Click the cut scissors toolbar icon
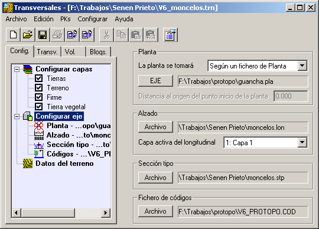 tap(106, 35)
